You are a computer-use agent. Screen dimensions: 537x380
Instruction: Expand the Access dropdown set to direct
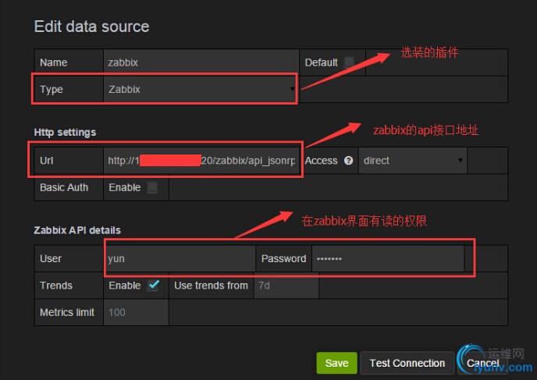[x=412, y=161]
